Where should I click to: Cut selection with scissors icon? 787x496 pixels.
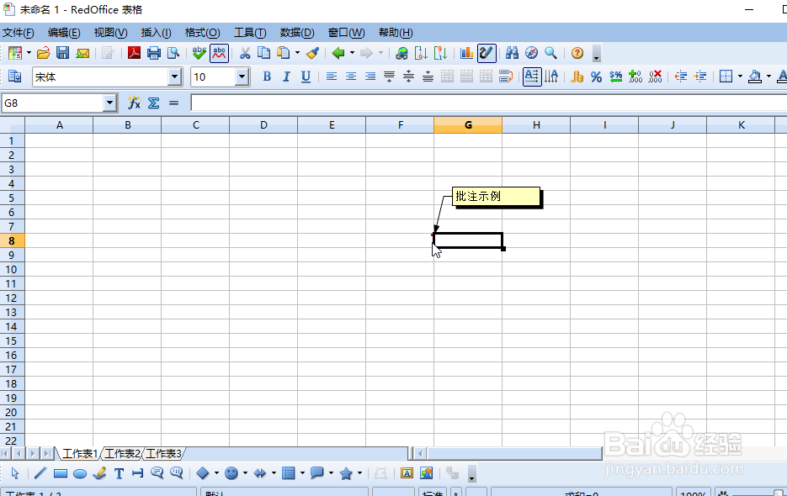coord(245,53)
